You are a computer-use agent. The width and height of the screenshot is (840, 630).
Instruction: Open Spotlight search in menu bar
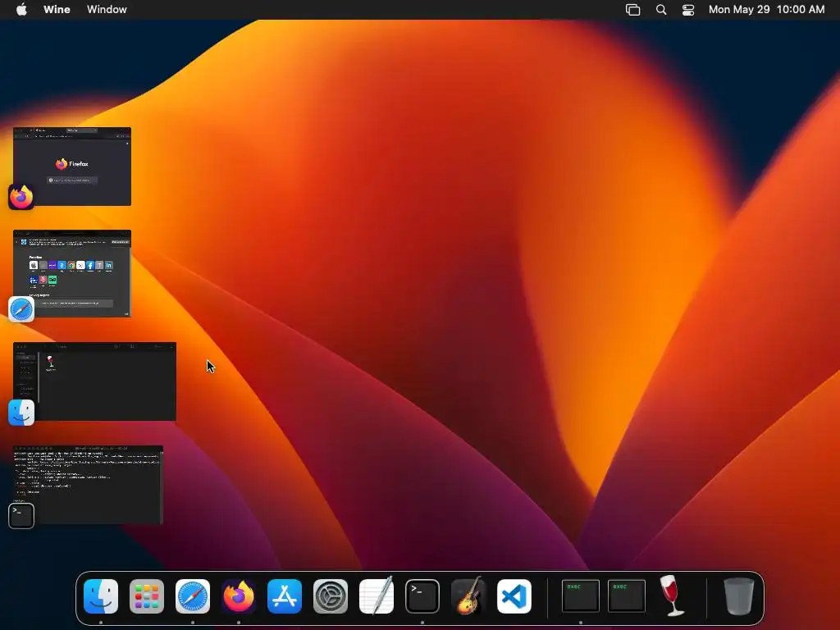point(661,10)
